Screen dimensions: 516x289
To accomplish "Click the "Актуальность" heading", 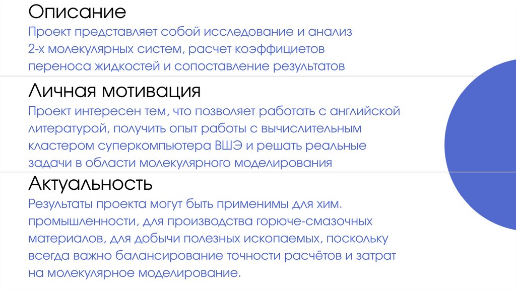I will click(91, 184).
